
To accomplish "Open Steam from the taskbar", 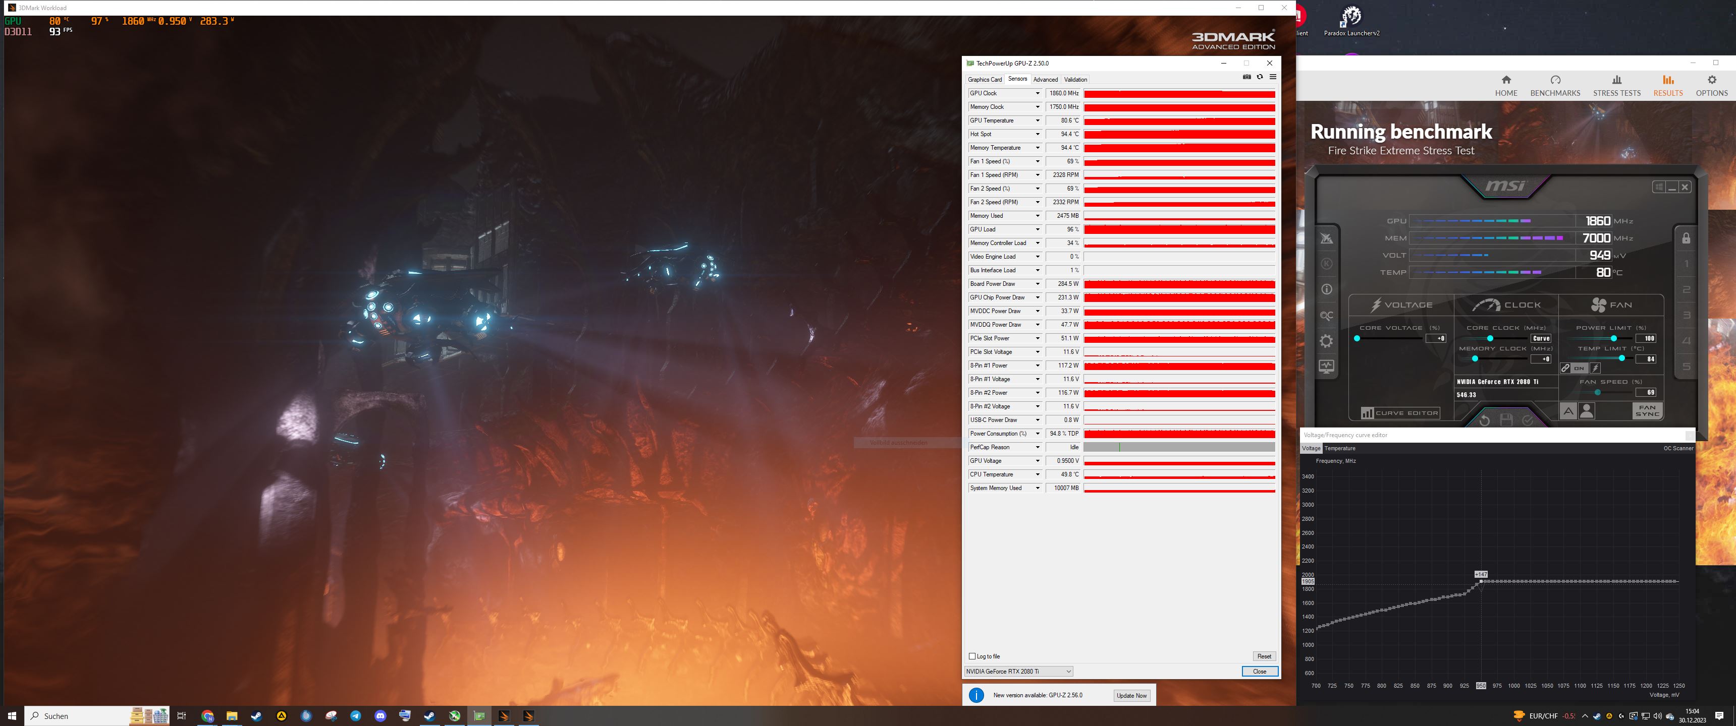I will pos(256,716).
